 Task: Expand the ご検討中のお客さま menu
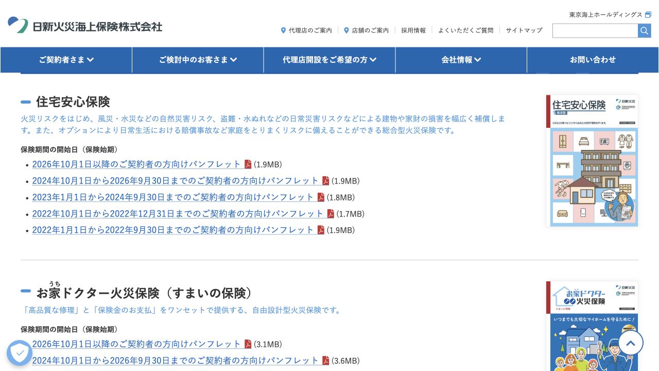(x=198, y=60)
